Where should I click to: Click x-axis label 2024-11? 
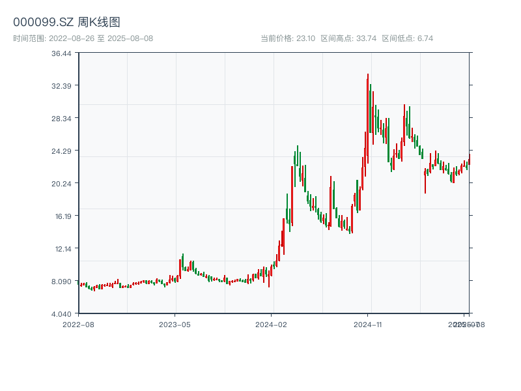368,325
